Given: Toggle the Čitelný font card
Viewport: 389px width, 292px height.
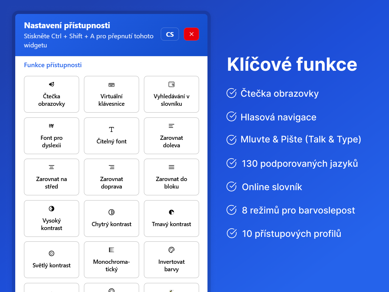Looking at the screenshot, I should click(x=112, y=136).
